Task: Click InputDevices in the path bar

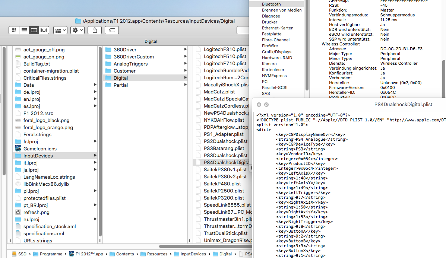Action: (x=190, y=254)
